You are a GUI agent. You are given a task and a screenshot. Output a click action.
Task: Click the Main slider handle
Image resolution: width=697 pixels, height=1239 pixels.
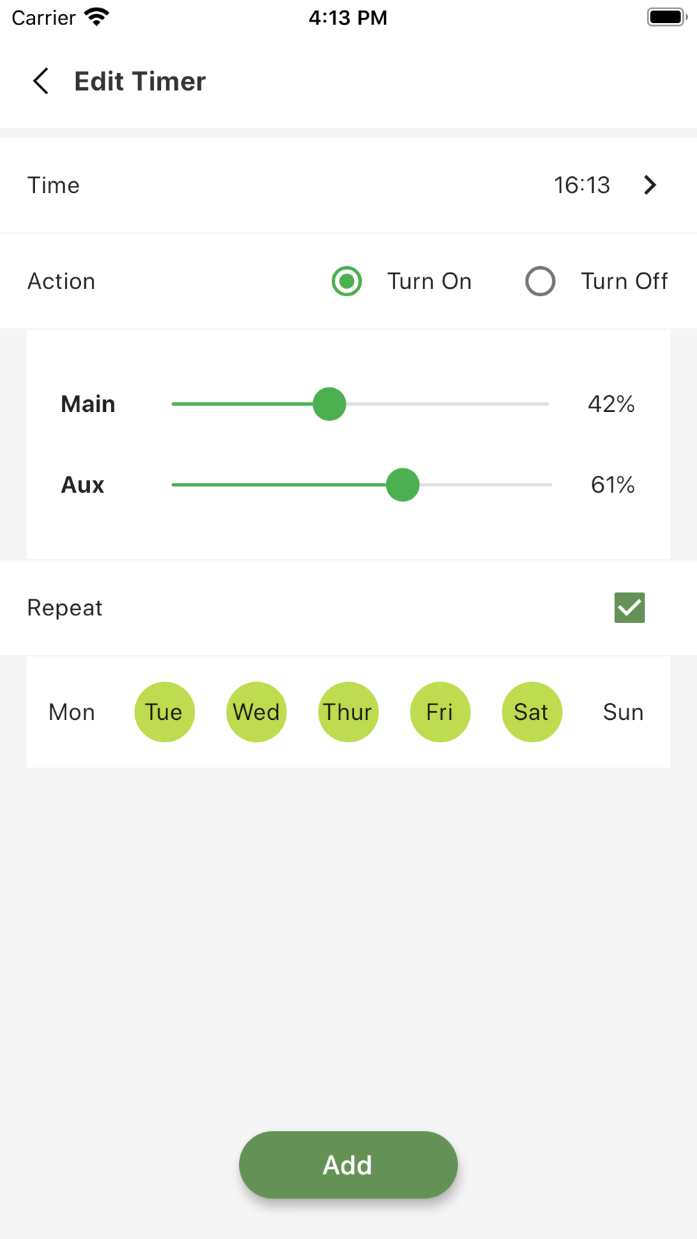pyautogui.click(x=329, y=404)
